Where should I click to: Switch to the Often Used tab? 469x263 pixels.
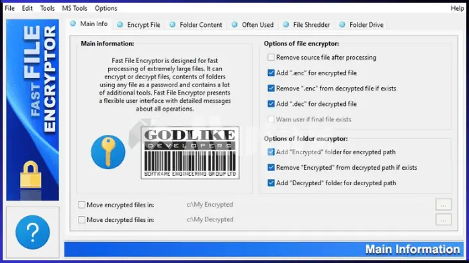tap(253, 25)
